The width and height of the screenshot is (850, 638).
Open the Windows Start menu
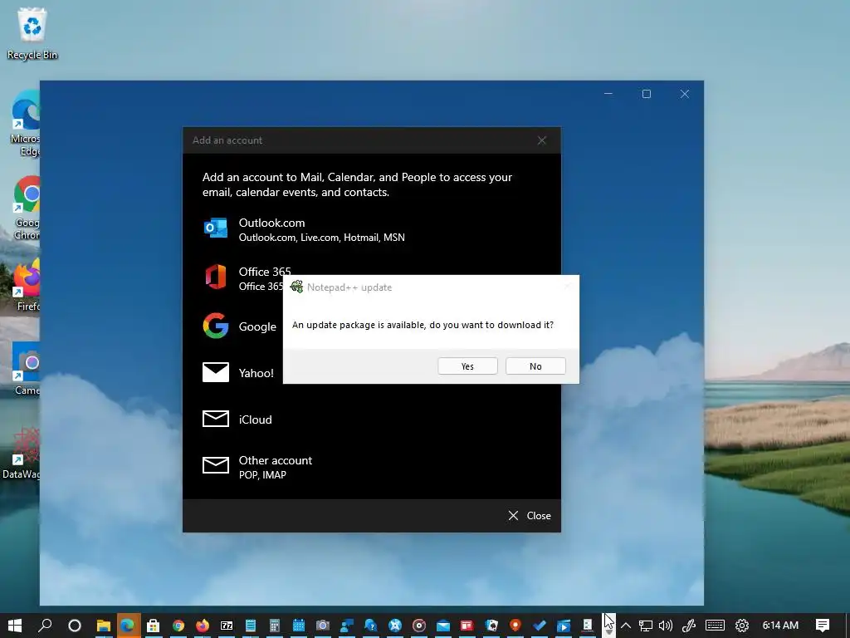pos(15,626)
